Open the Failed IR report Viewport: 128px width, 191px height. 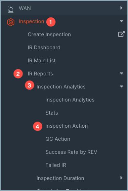tap(56, 165)
